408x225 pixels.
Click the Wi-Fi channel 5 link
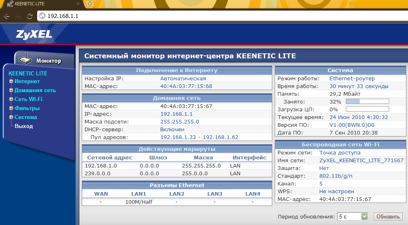click(321, 184)
